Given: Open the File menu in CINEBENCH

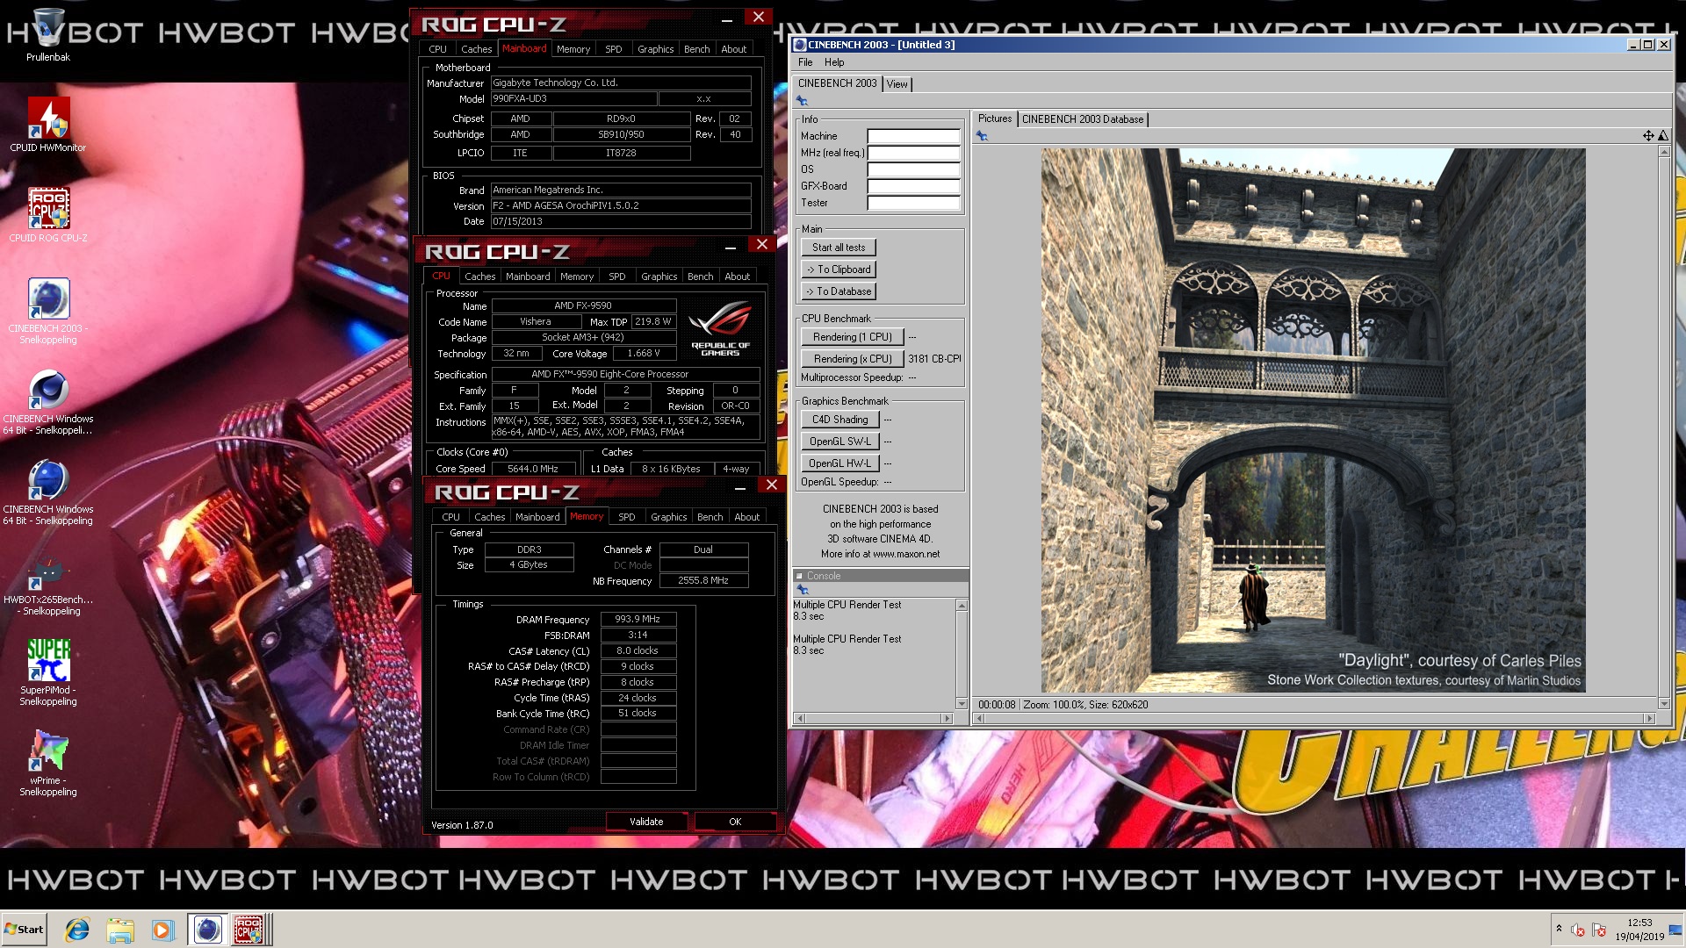Looking at the screenshot, I should click(805, 62).
